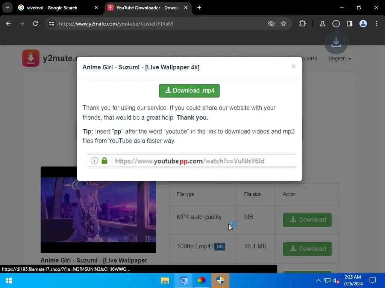This screenshot has height=288, width=385.
Task: Click the green padlock icon in example URL
Action: (x=105, y=160)
